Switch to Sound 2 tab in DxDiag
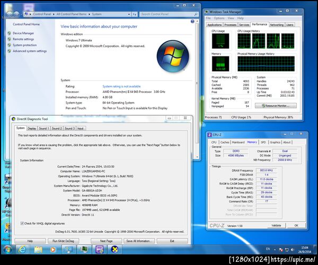This screenshot has height=265, width=318. point(57,129)
